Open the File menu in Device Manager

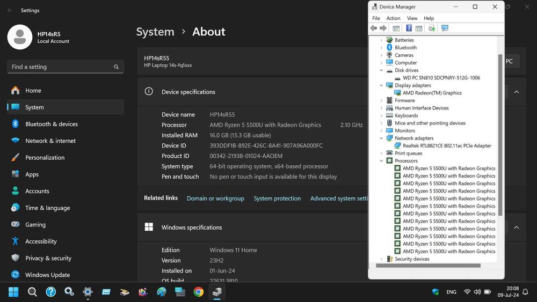tap(376, 18)
